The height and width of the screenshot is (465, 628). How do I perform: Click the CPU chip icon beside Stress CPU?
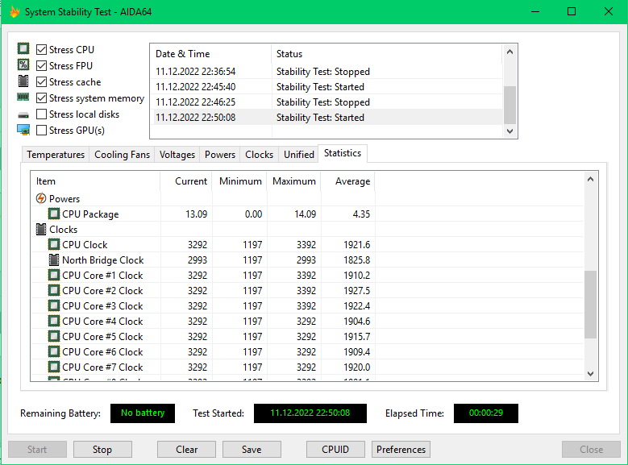pos(23,49)
